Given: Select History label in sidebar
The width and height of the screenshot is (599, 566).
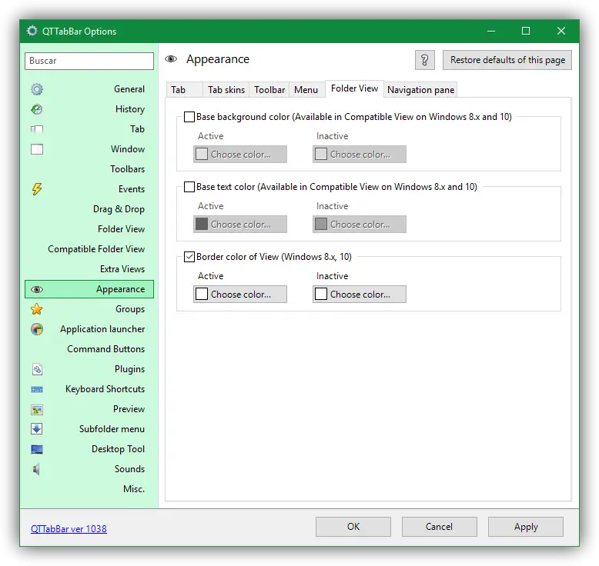Looking at the screenshot, I should 130,109.
